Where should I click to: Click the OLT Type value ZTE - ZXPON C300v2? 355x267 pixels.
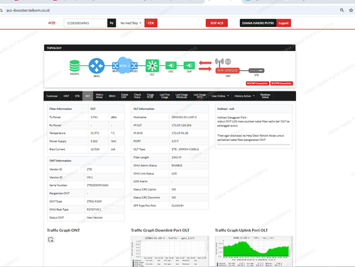[185, 149]
